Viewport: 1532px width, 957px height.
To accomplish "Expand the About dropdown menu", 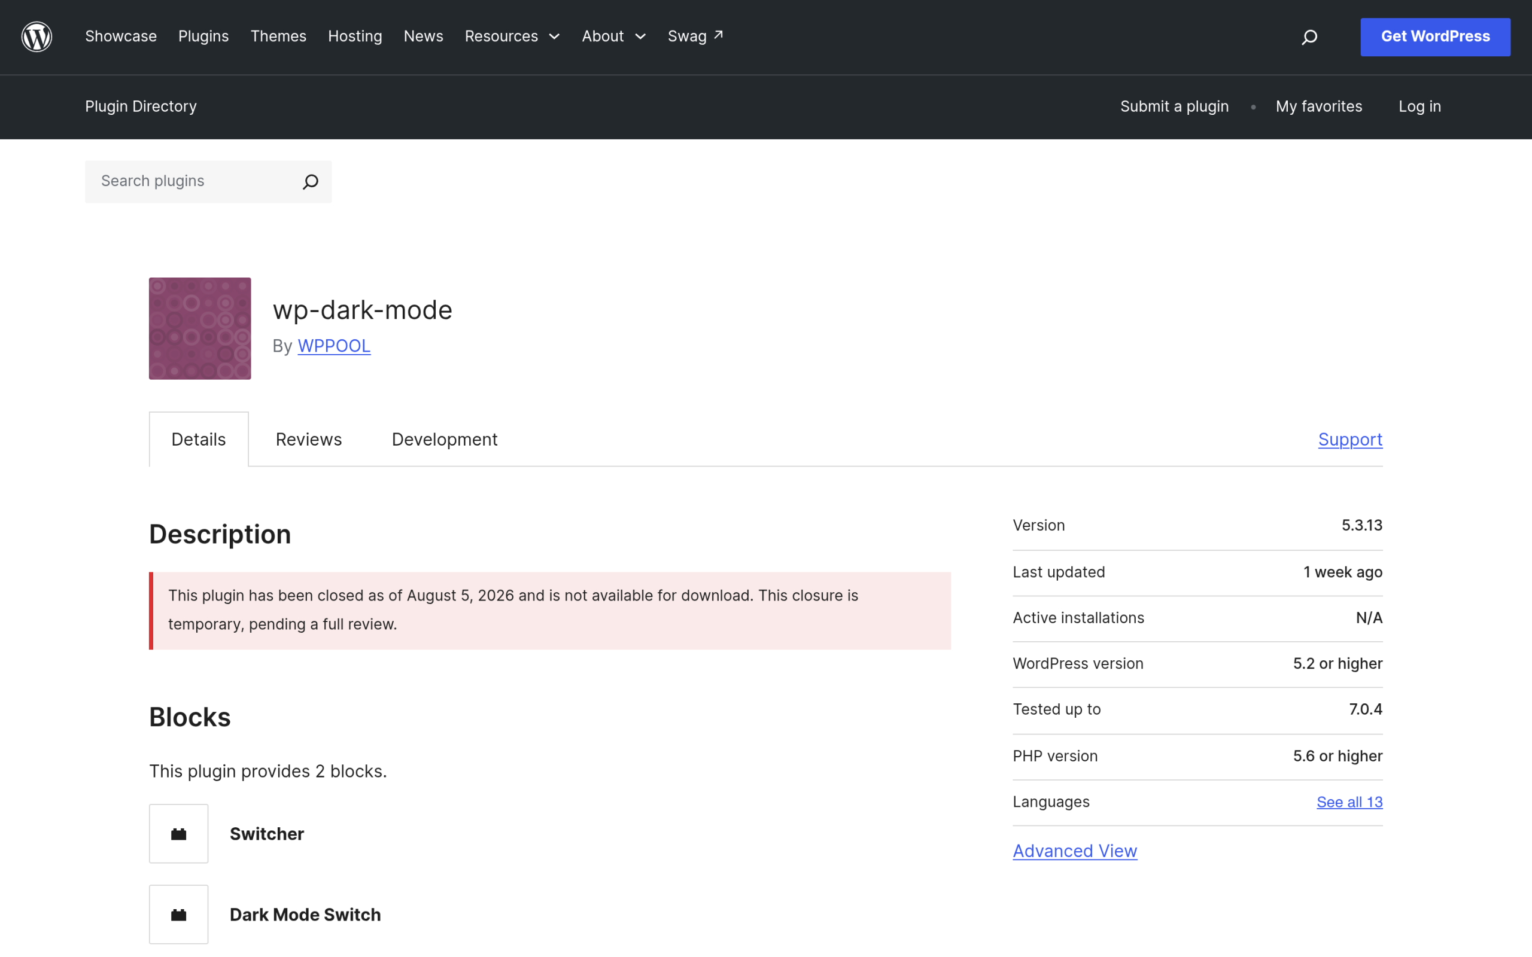I will click(613, 36).
